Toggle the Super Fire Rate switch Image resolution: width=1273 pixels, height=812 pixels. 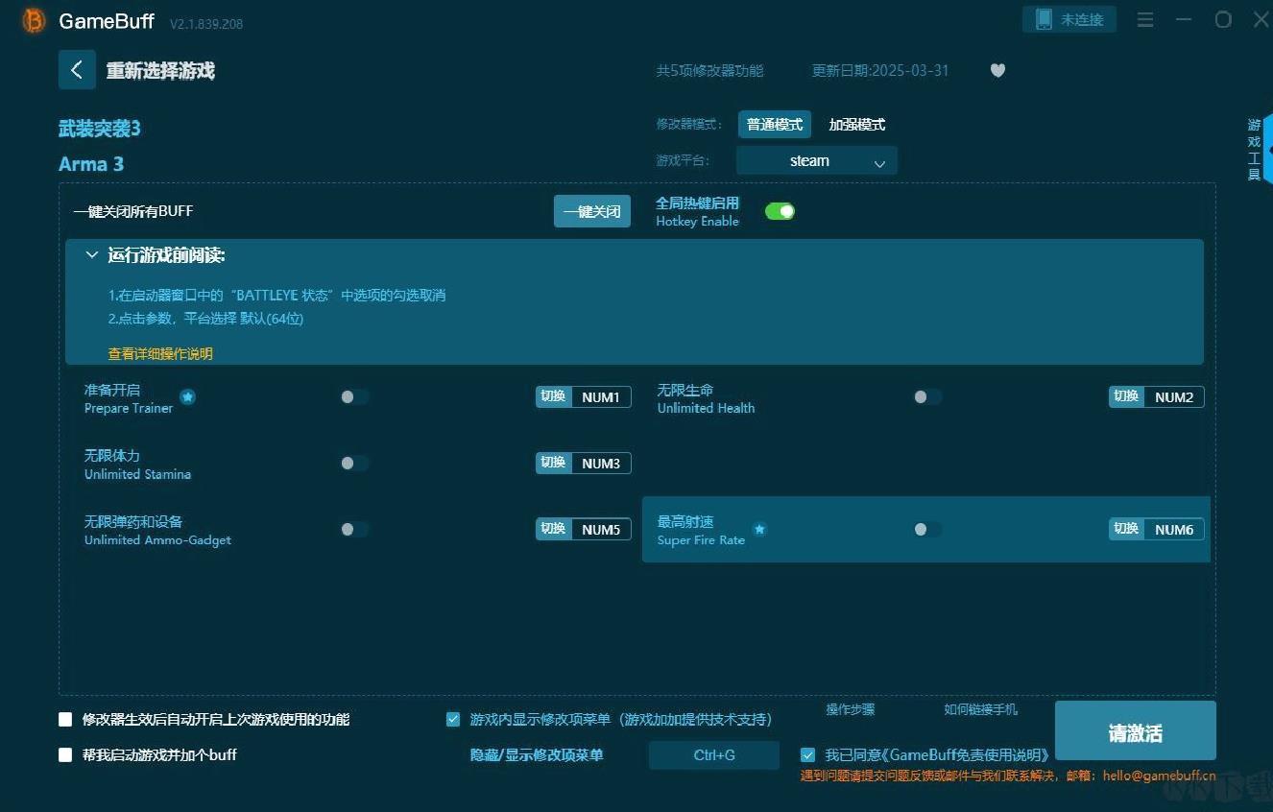coord(927,529)
